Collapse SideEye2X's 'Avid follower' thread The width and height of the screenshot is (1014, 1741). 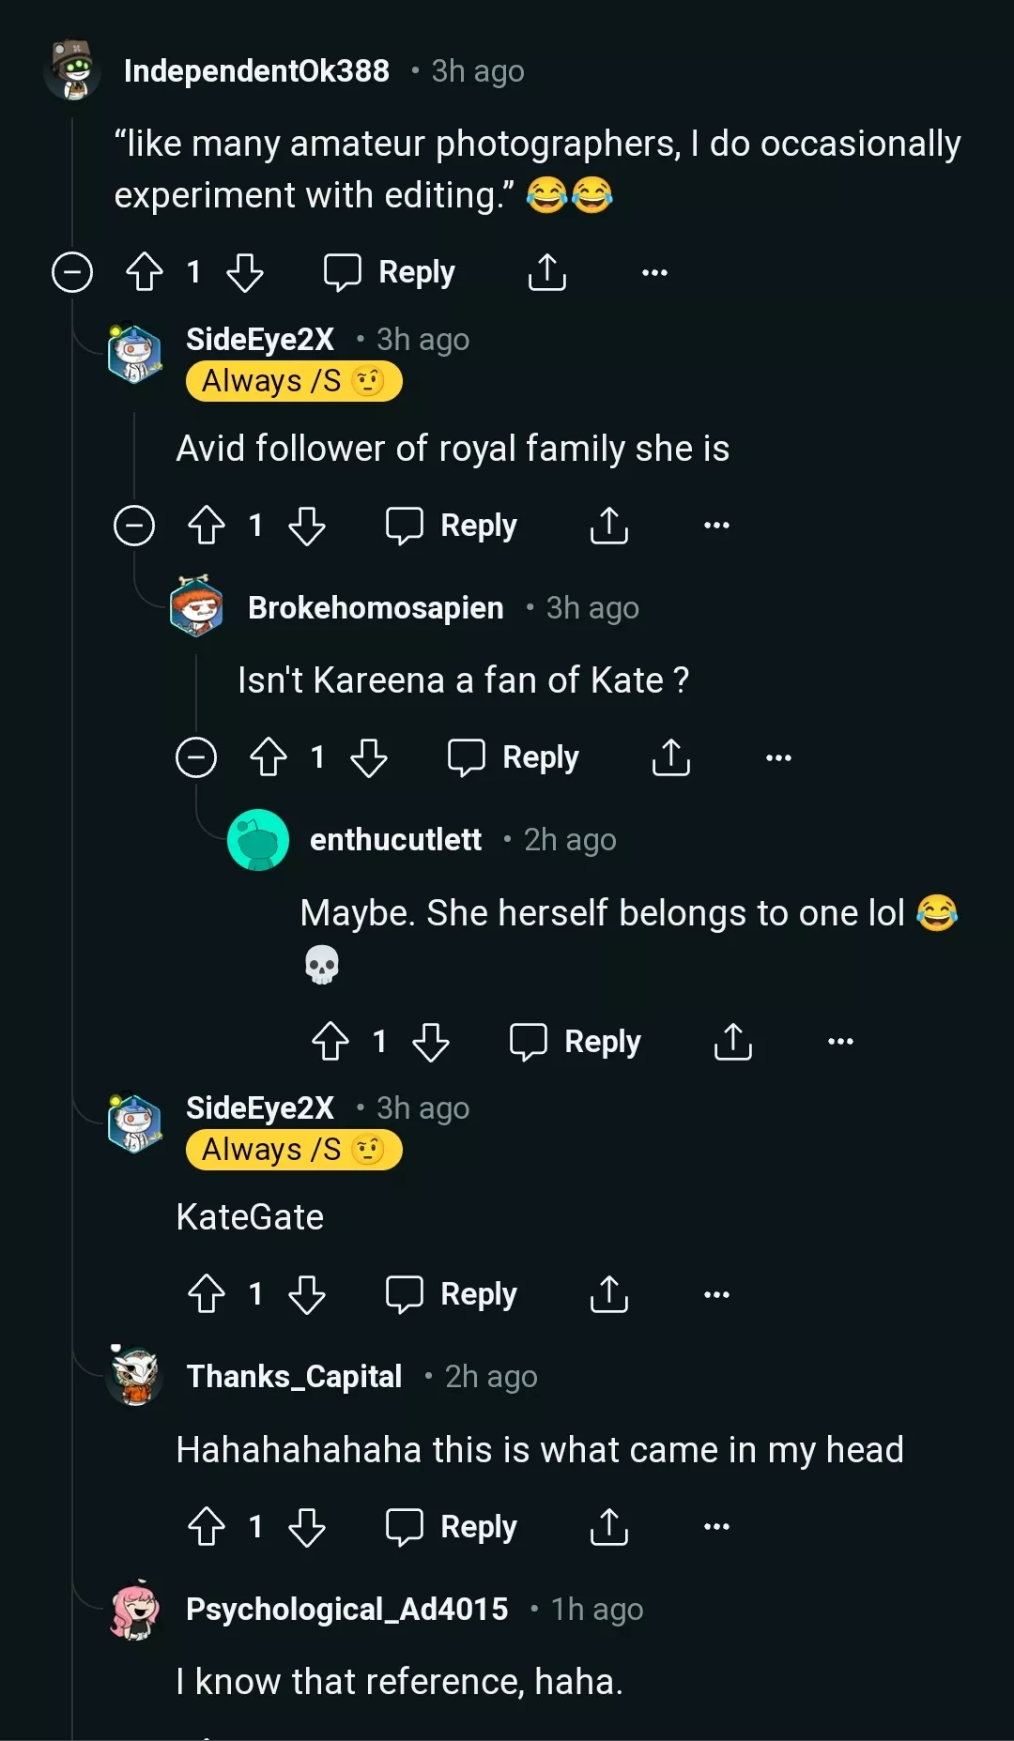click(134, 526)
